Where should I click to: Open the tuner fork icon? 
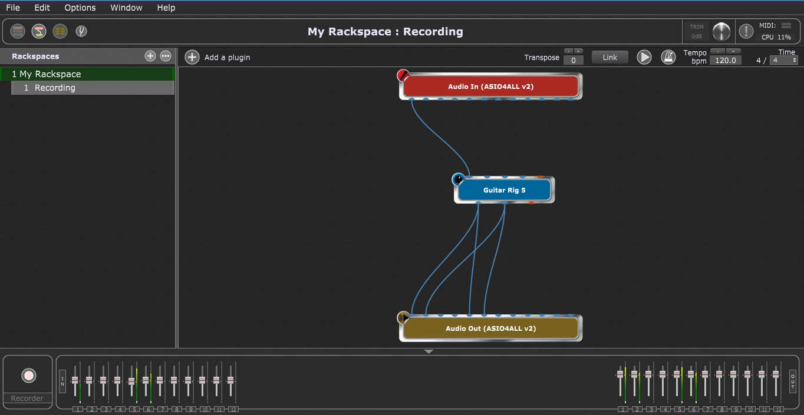click(81, 31)
